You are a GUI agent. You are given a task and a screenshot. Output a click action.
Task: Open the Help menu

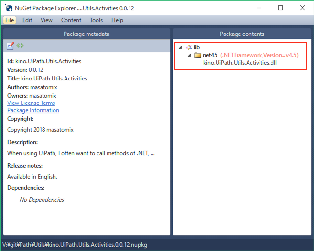(x=117, y=20)
